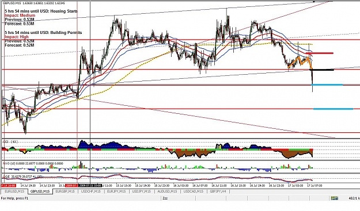
Task: Select the thick black horizontal segment at chart right
Action: 323,70
